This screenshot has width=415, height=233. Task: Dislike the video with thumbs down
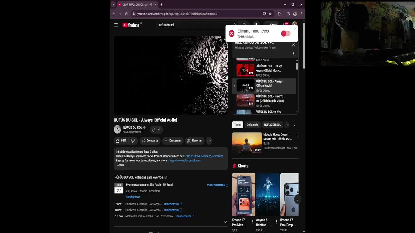(133, 141)
